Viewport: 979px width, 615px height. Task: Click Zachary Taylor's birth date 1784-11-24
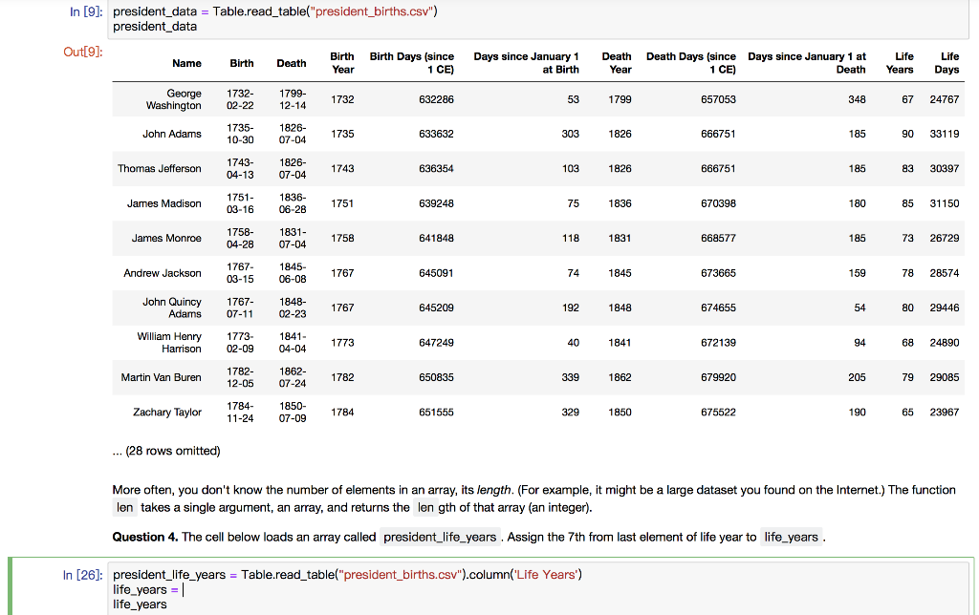tap(240, 413)
